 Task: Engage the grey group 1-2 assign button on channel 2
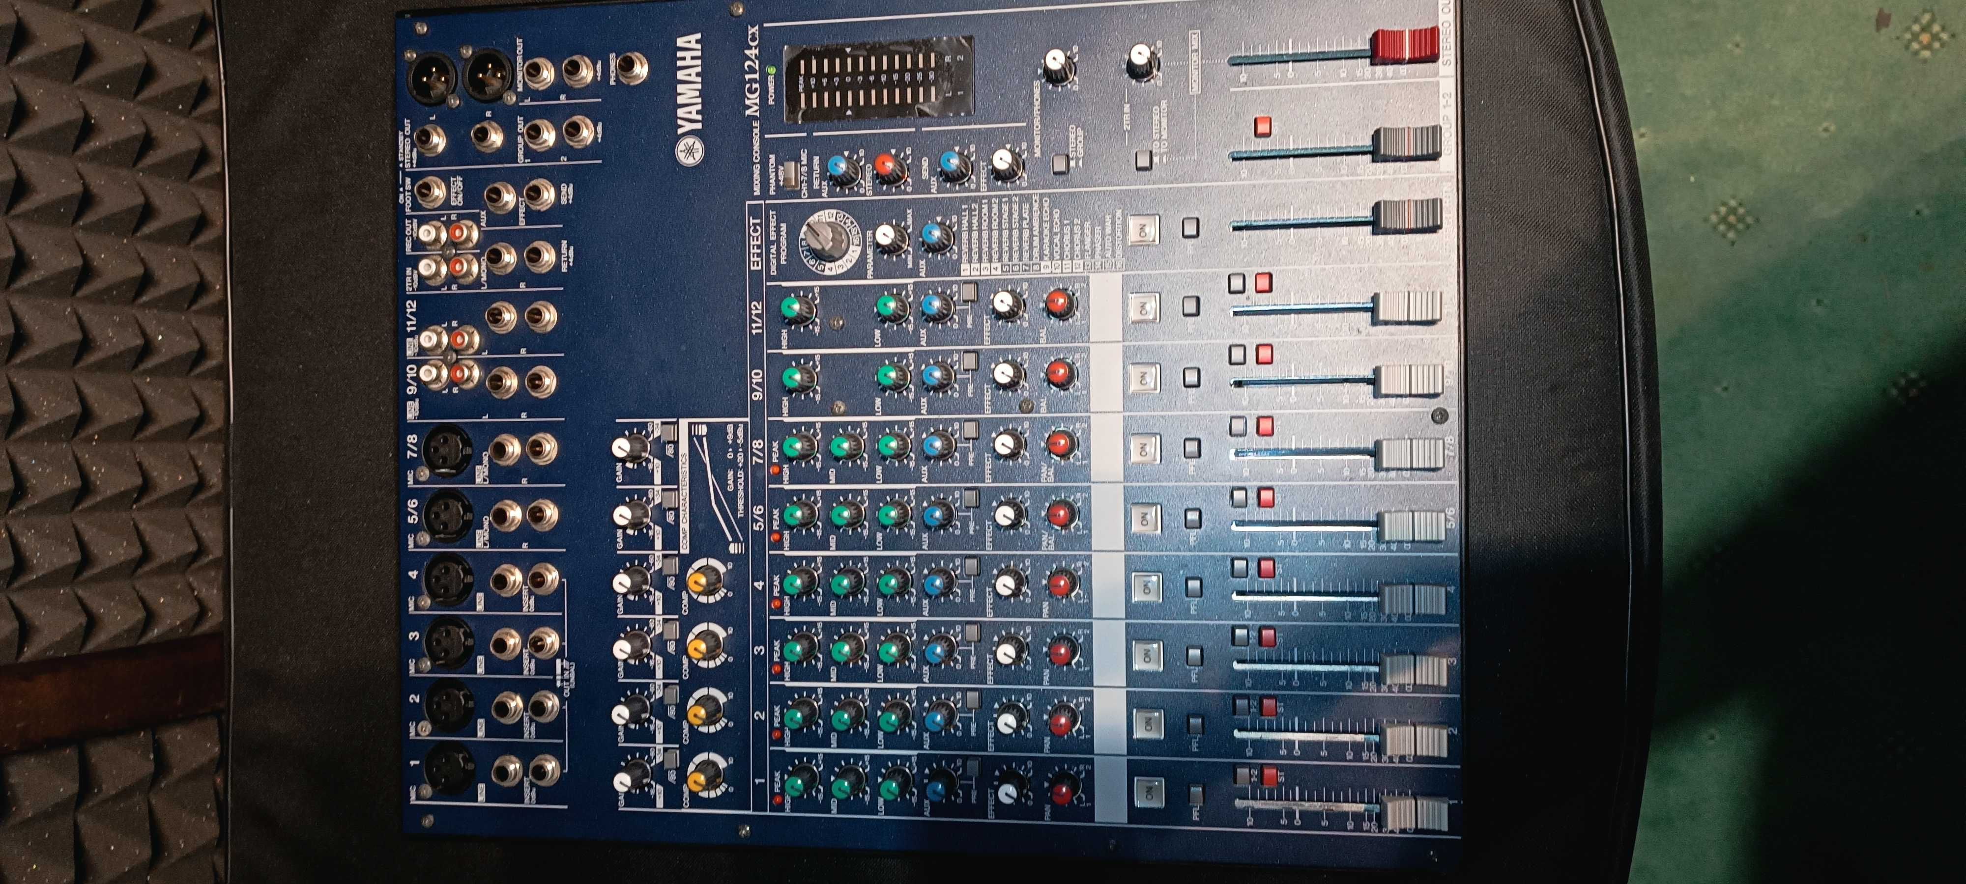click(x=1242, y=706)
